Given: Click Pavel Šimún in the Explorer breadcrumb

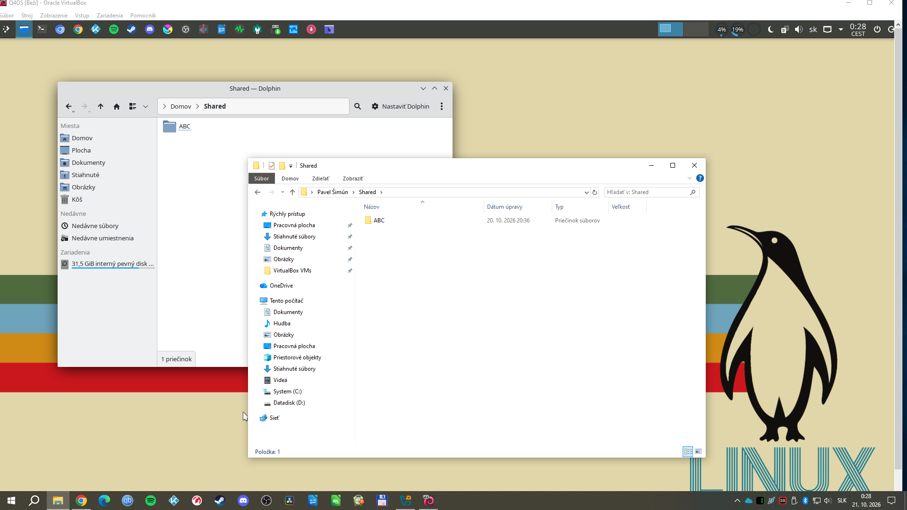Looking at the screenshot, I should [333, 192].
